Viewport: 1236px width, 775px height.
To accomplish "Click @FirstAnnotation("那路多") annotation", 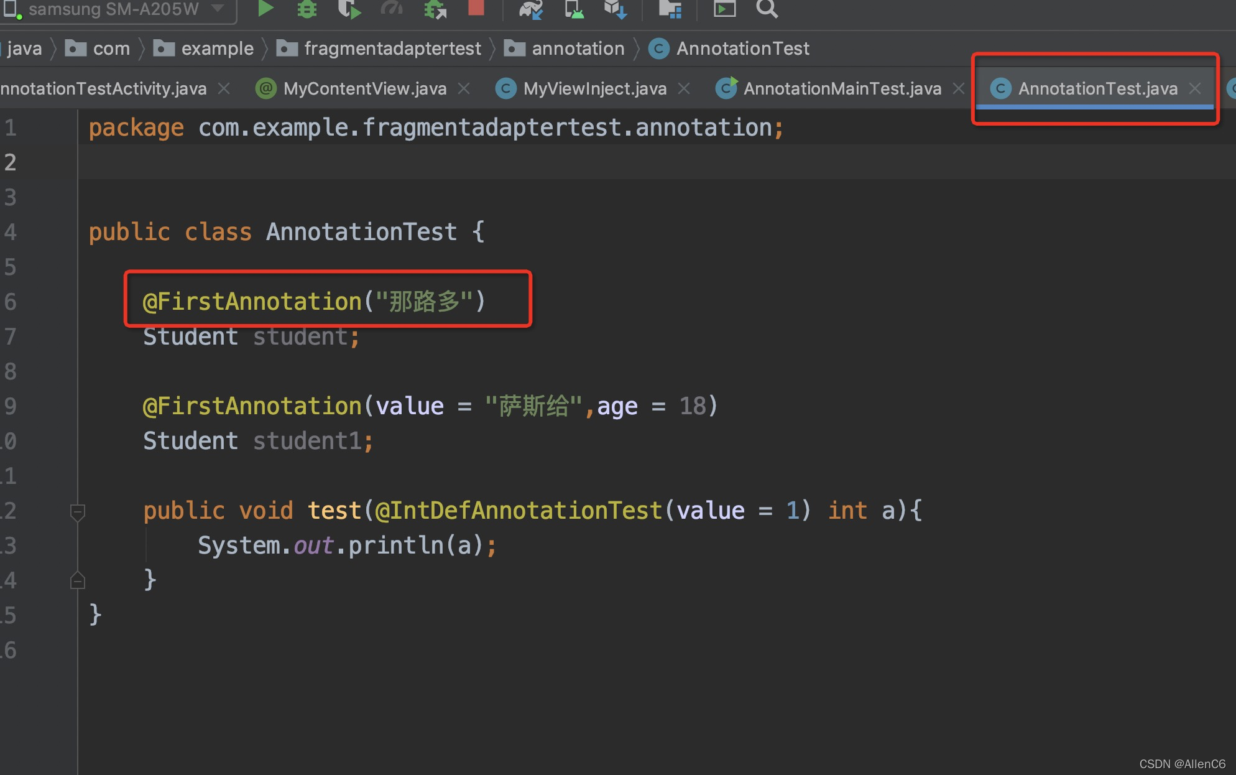I will tap(314, 302).
